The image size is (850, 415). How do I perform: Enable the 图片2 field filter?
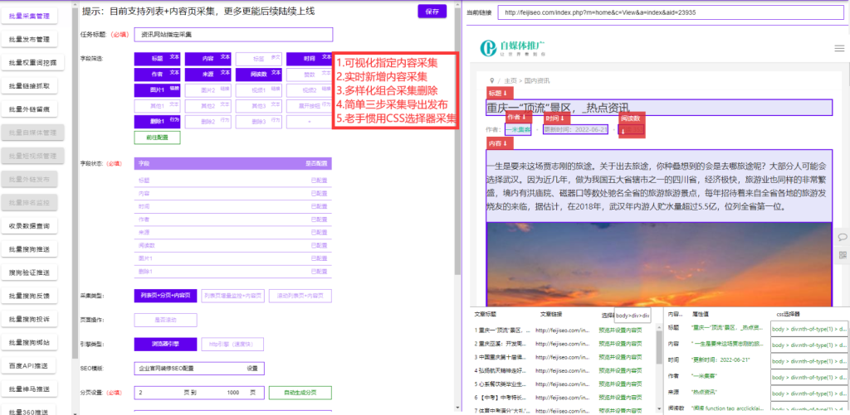click(208, 90)
